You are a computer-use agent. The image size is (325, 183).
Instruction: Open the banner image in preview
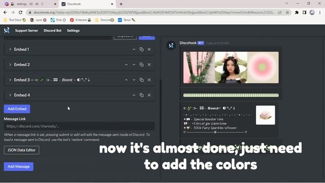[x=231, y=68]
